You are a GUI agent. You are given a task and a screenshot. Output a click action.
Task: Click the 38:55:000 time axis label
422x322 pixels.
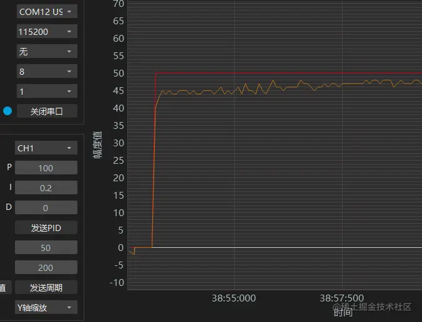point(233,298)
